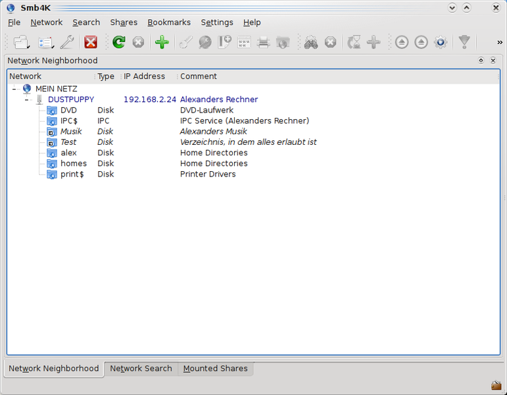507x395 pixels.
Task: Show hidden toolbar items via the » chevron
Action: pyautogui.click(x=500, y=42)
